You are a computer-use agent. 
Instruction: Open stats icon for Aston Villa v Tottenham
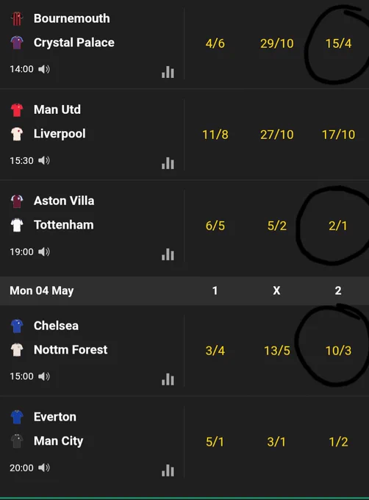(x=168, y=254)
